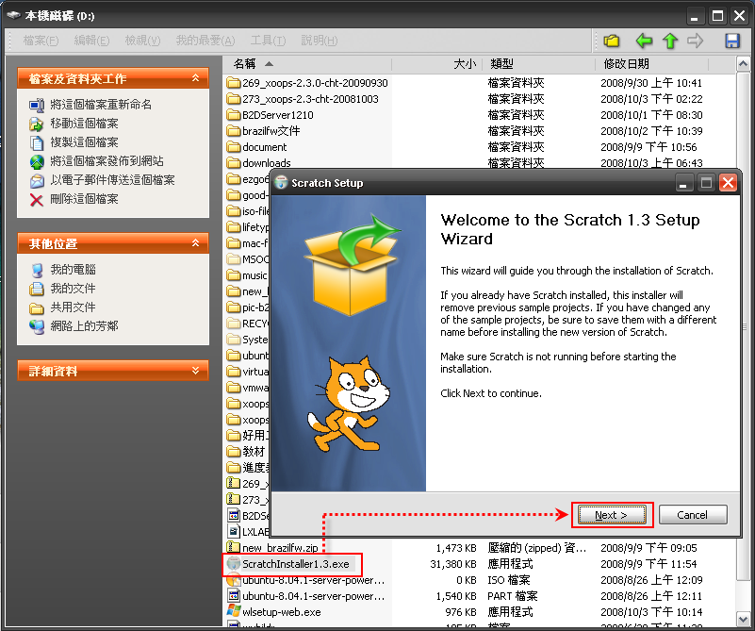Image resolution: width=755 pixels, height=631 pixels.
Task: Click the rename file icon in task panel
Action: point(37,105)
